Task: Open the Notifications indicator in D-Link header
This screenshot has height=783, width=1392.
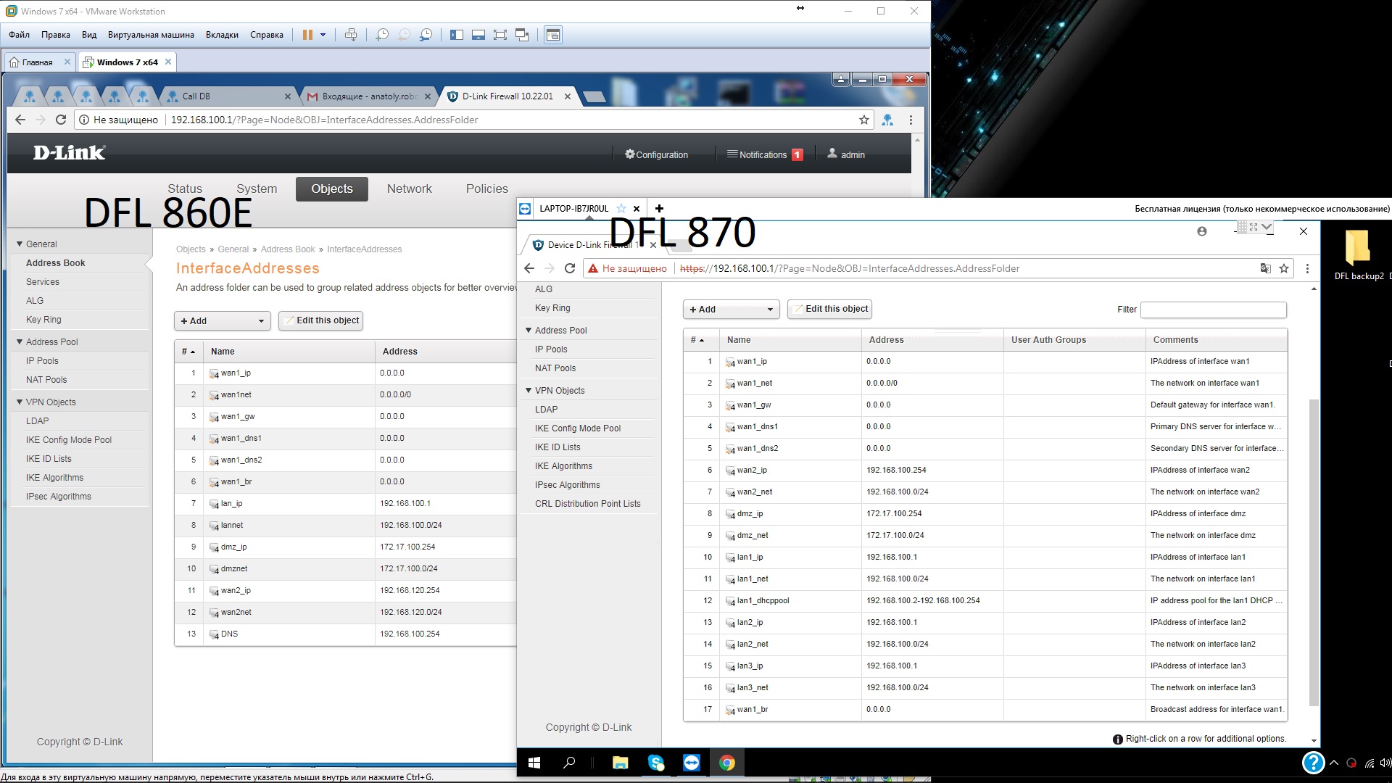Action: [x=765, y=154]
